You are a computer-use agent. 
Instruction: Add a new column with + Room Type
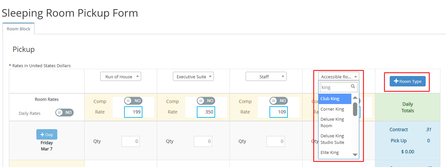[x=407, y=81]
